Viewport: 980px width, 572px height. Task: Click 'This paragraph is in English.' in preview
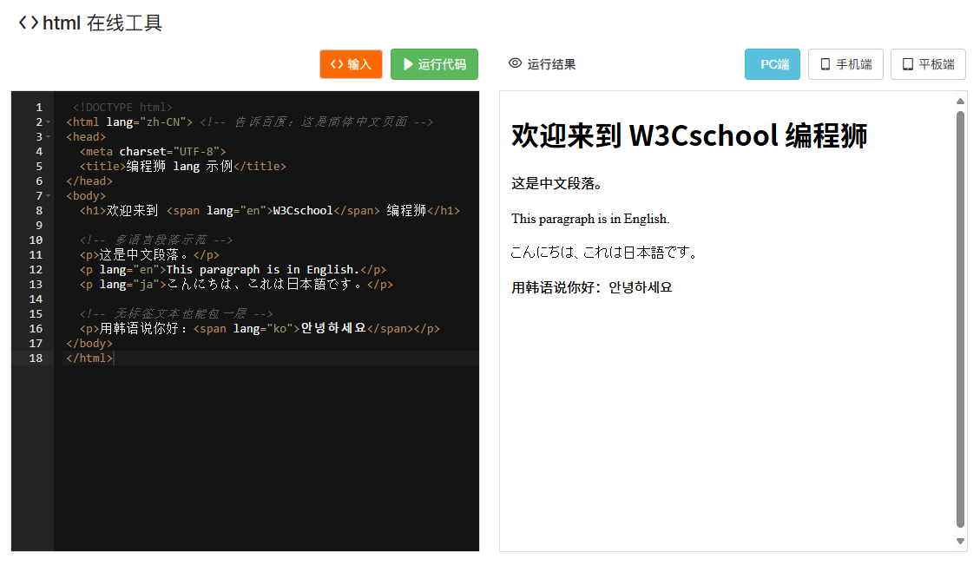click(x=590, y=219)
